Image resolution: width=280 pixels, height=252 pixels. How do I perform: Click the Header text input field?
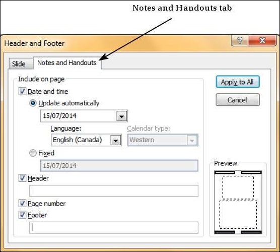[x=114, y=191]
